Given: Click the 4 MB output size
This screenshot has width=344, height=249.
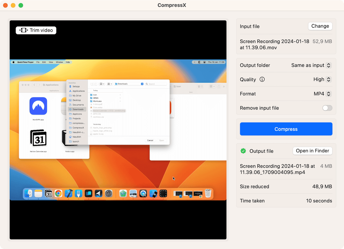Looking at the screenshot, I should click(326, 166).
